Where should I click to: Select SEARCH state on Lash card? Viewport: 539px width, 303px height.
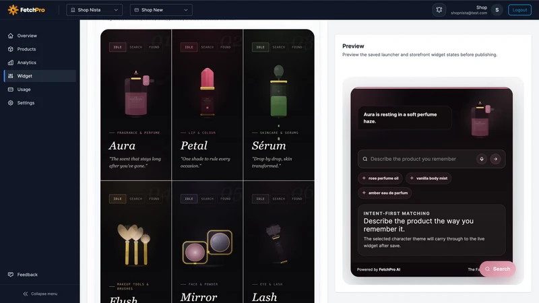coord(279,199)
